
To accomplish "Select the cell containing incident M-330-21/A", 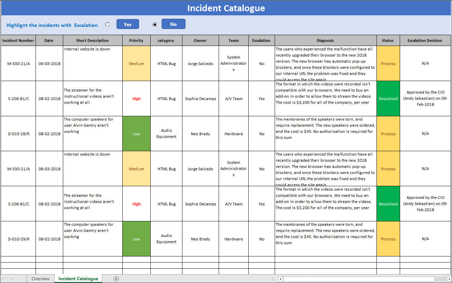I will [18, 63].
